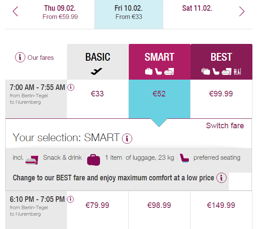Click info icon after BEST fare promotion
Screen dimensions: 261x229
coord(222,178)
